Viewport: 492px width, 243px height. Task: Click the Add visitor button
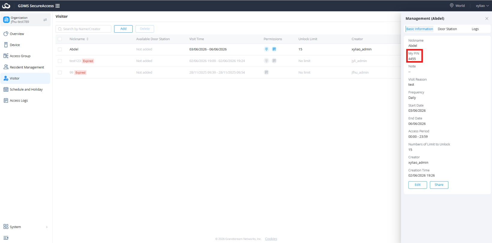pos(123,29)
